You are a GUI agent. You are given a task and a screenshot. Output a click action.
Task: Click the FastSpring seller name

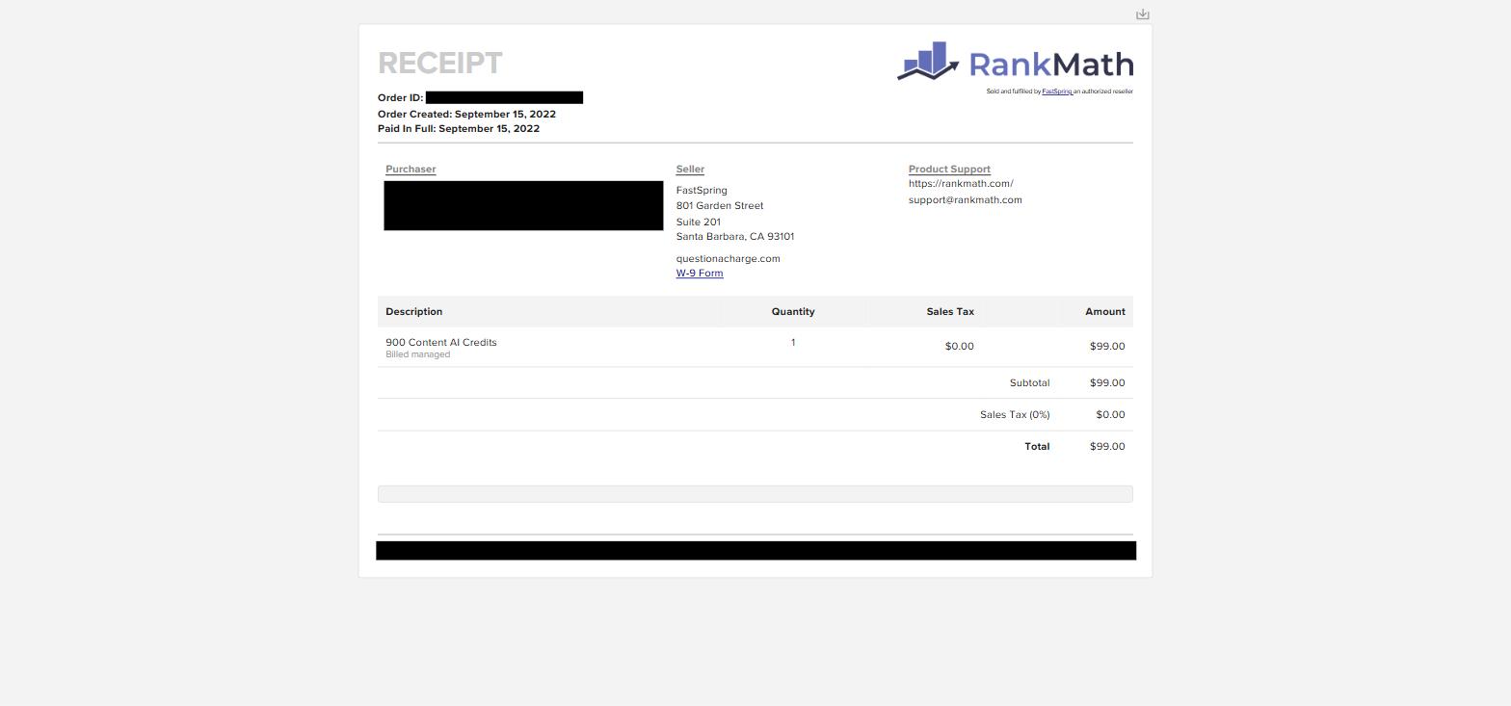[x=702, y=191]
